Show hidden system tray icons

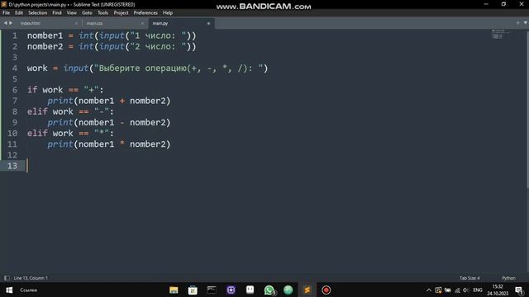[429, 290]
